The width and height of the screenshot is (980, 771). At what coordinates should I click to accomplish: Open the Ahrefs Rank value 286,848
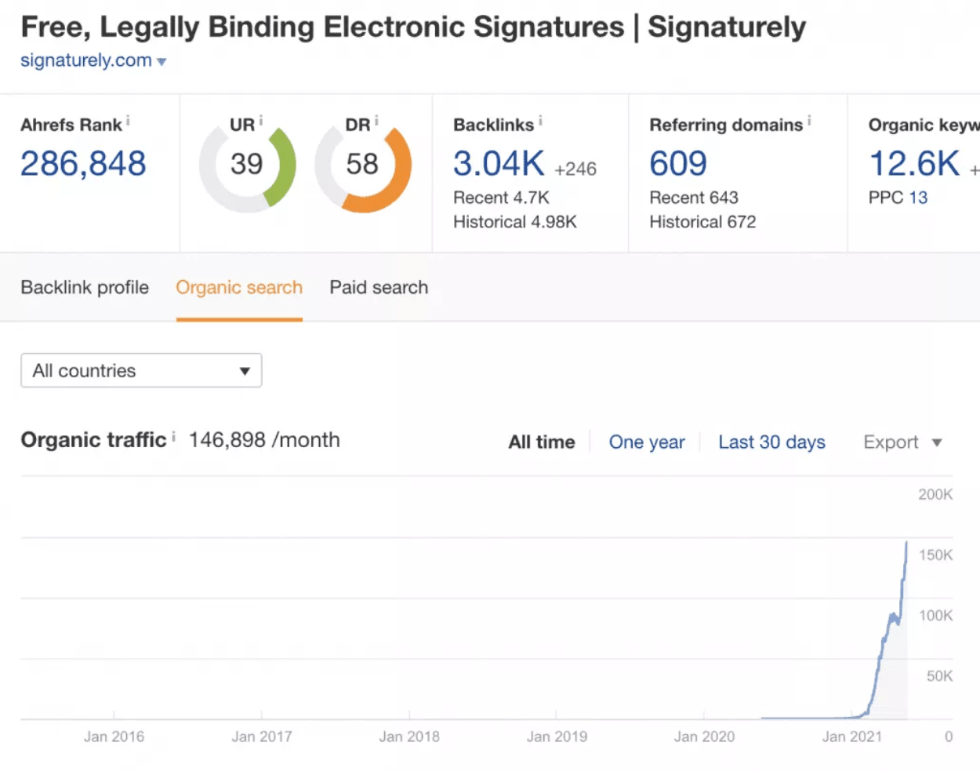(x=83, y=164)
